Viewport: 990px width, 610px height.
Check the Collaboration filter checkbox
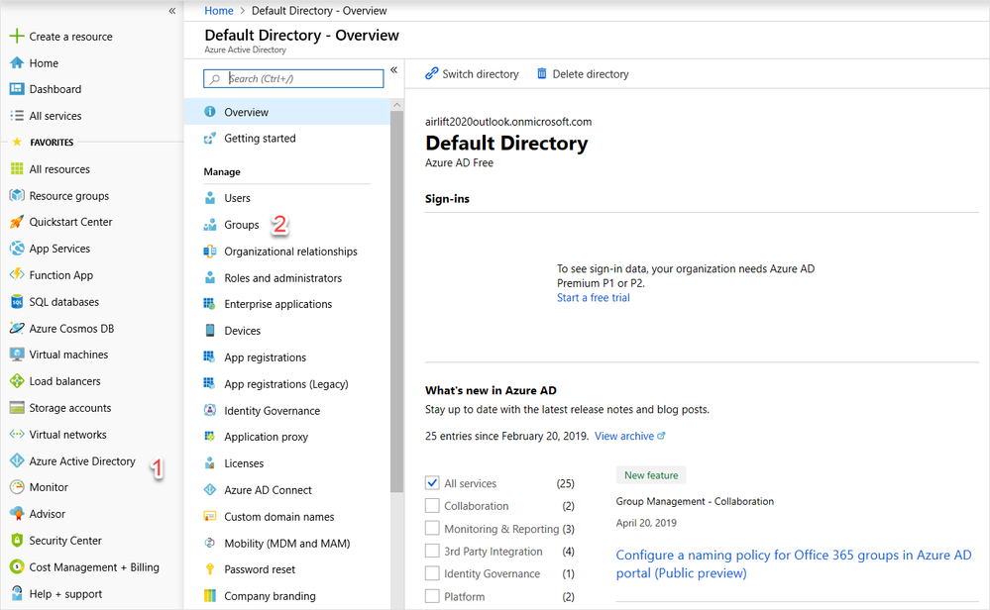[x=432, y=506]
